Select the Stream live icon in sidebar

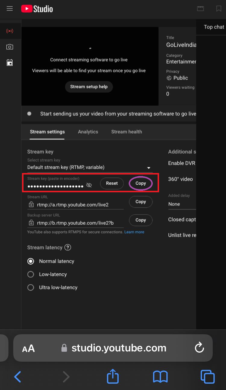[x=10, y=31]
